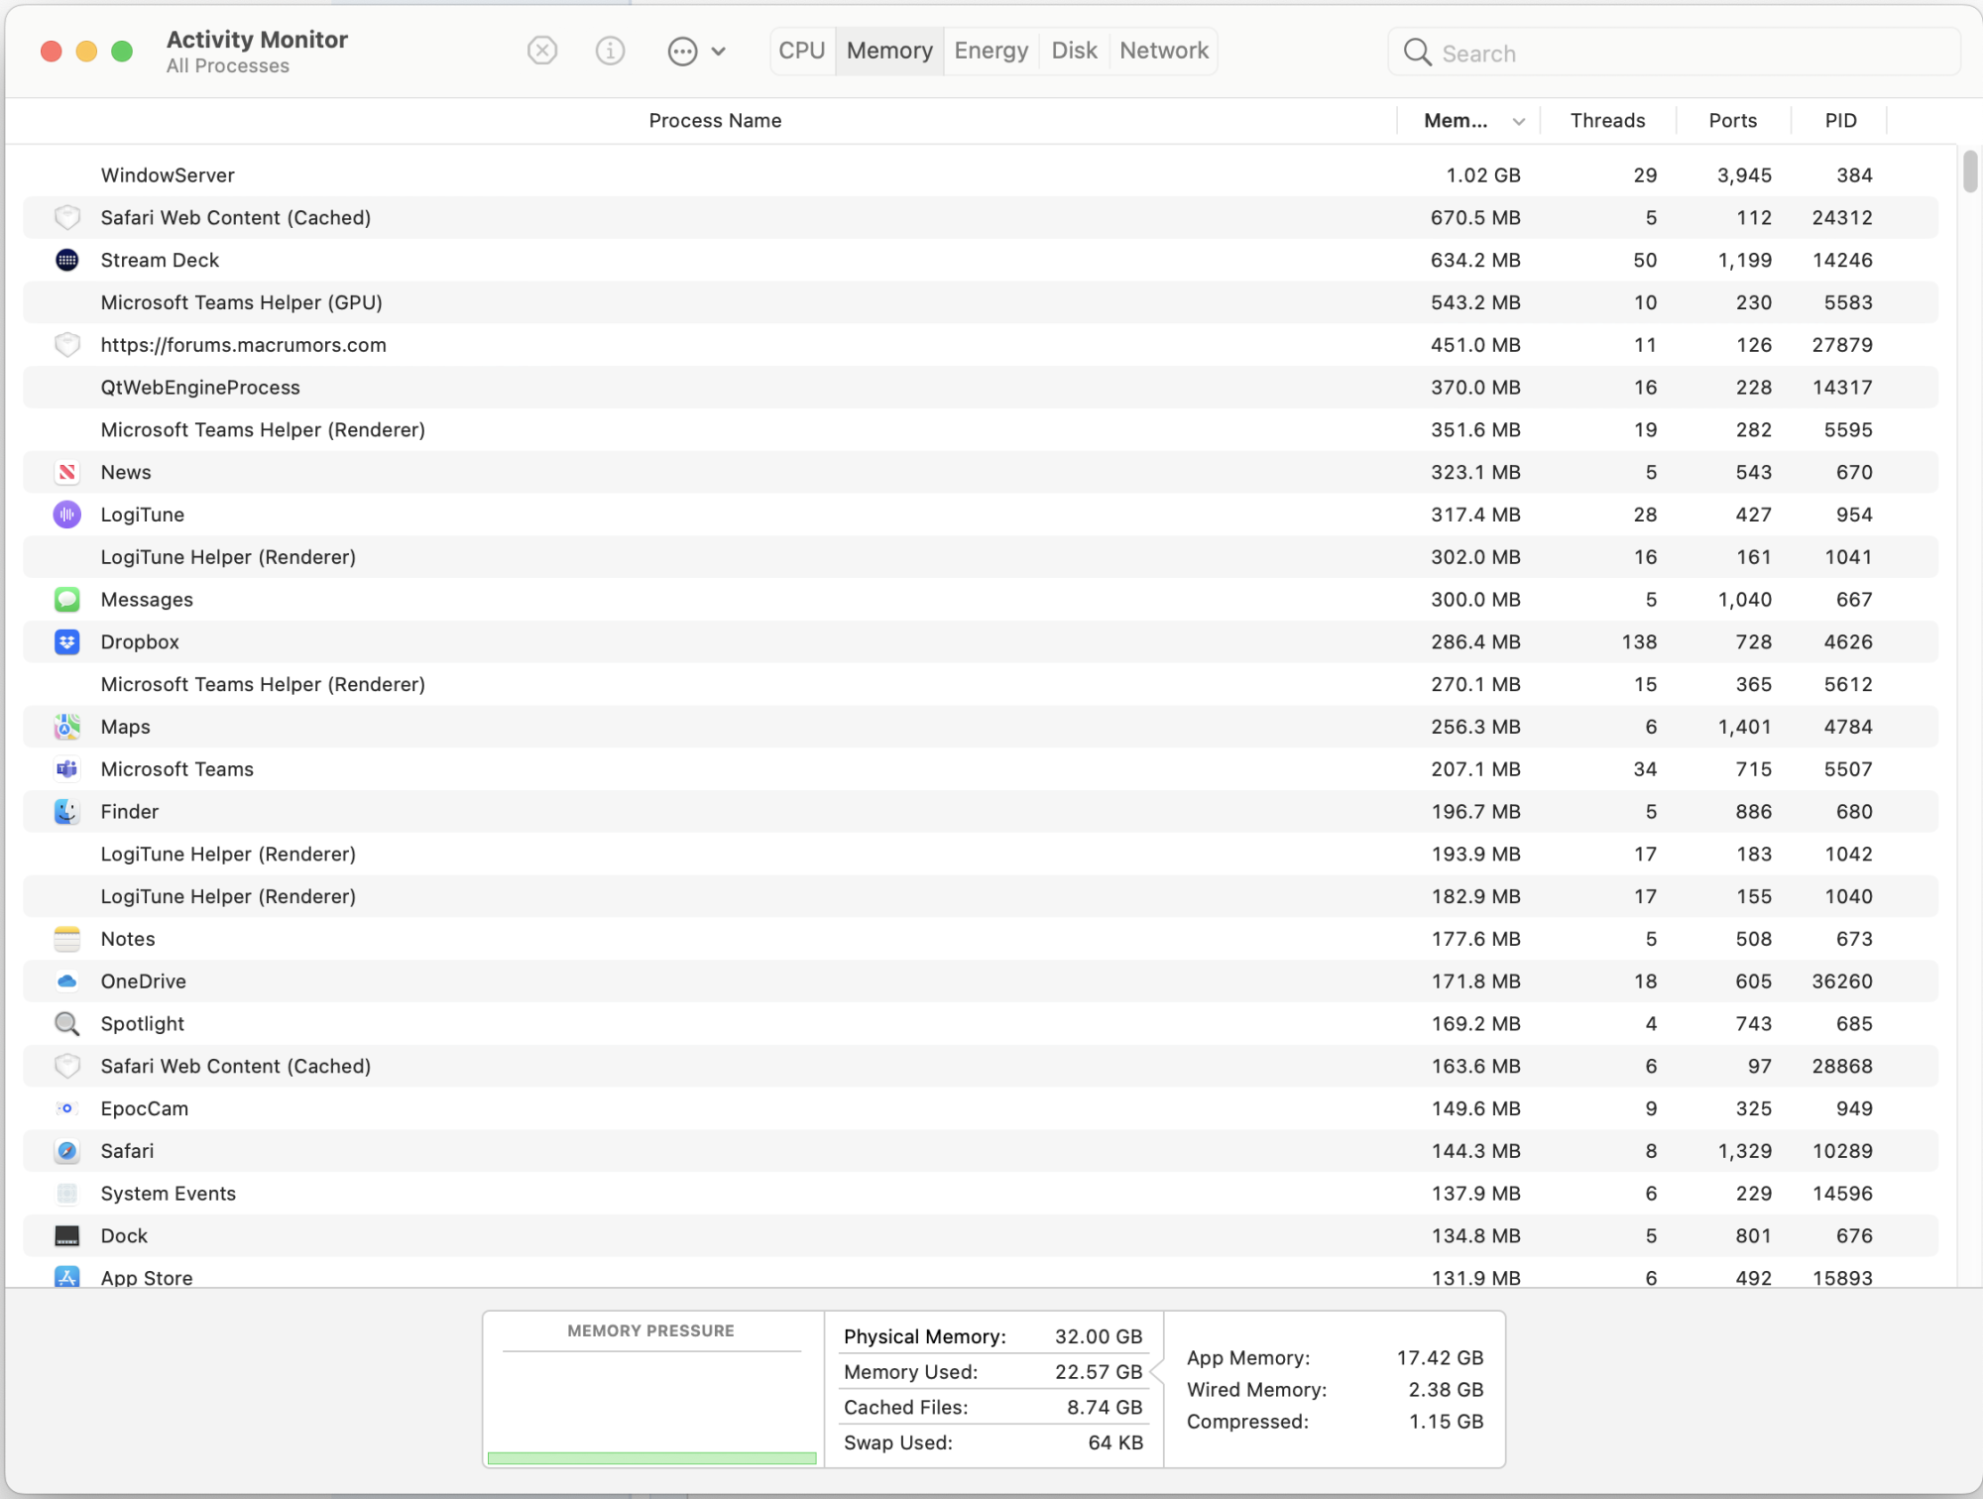Click the Physical Memory 32.00 GB entry

click(992, 1336)
